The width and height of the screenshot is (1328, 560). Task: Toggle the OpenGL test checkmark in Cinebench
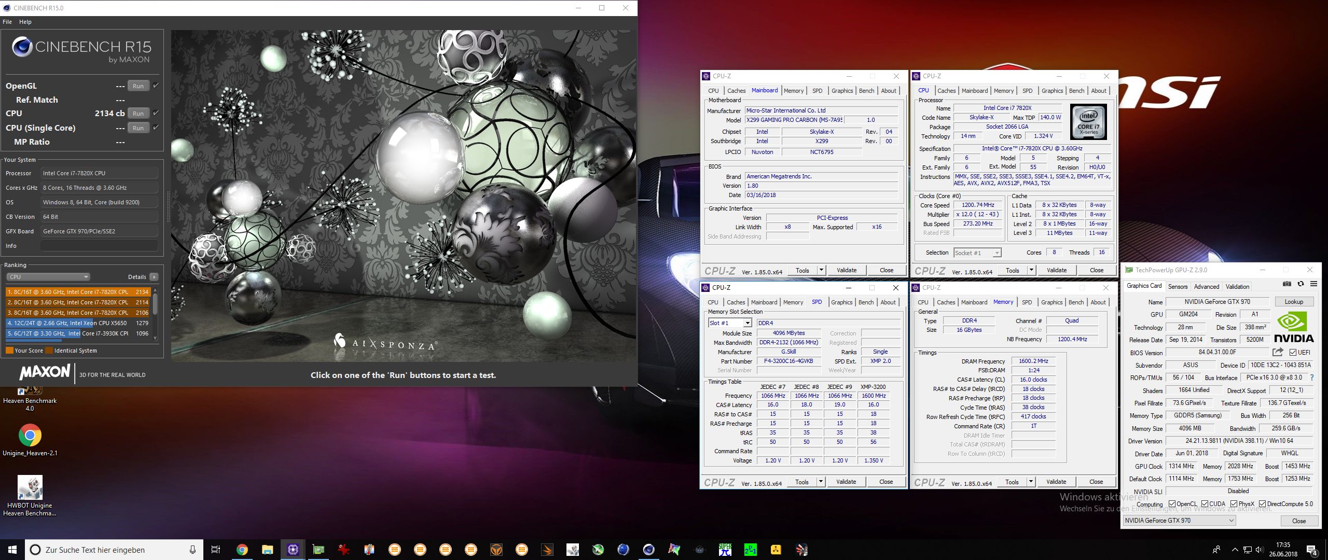click(156, 86)
